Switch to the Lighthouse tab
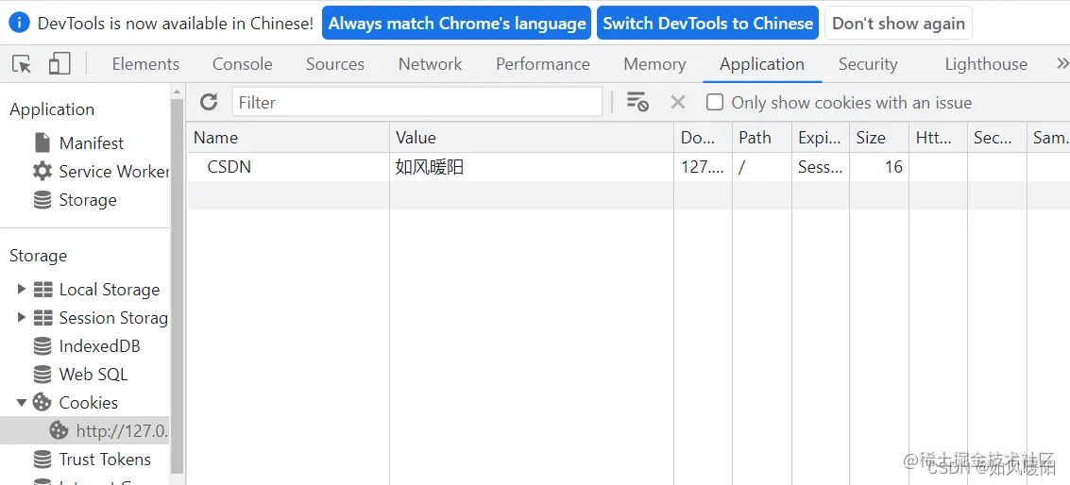This screenshot has height=485, width=1070. coord(986,64)
